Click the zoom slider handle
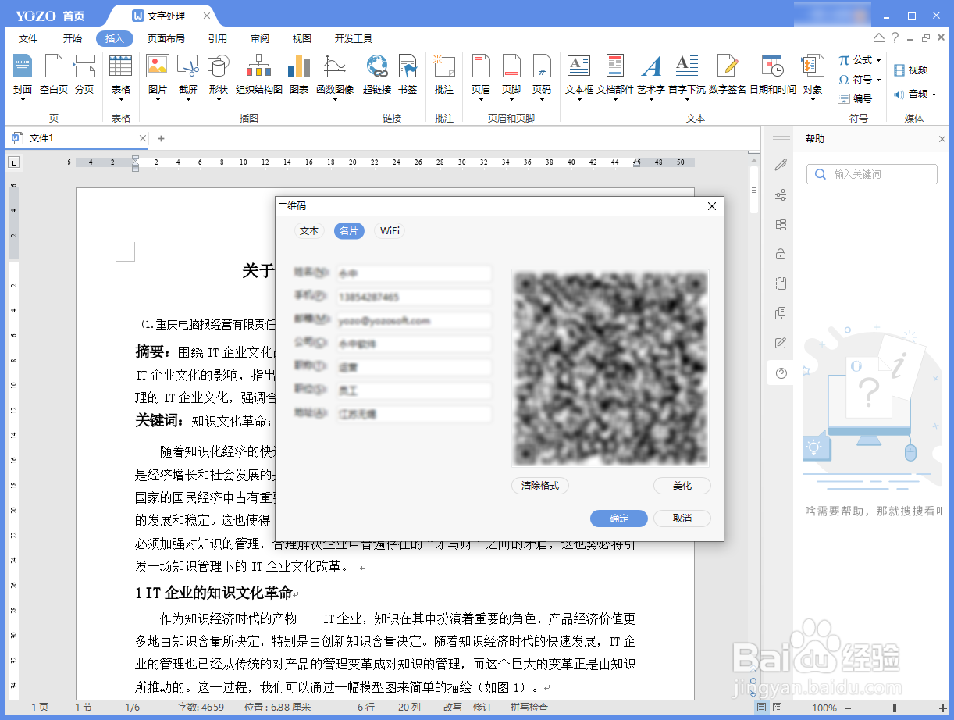 click(894, 708)
